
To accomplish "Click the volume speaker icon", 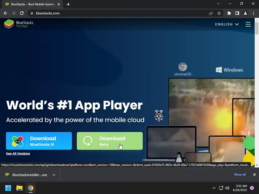I will [227, 188].
